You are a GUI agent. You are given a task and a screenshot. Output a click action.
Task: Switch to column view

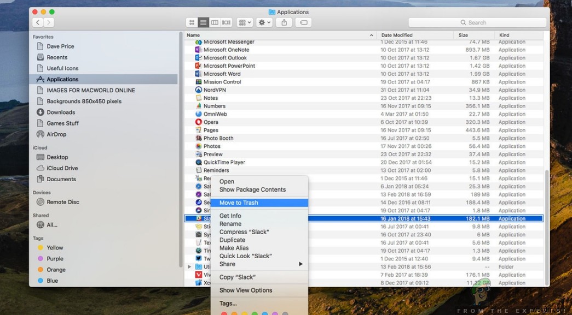(x=215, y=22)
